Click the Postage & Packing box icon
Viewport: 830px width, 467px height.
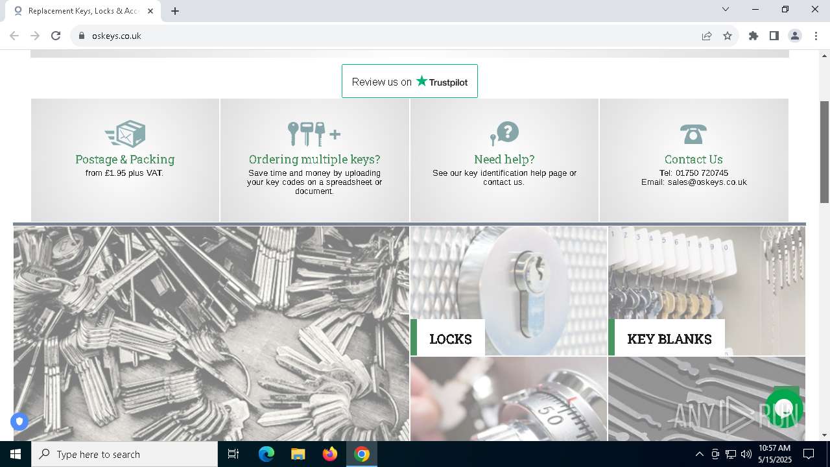125,134
